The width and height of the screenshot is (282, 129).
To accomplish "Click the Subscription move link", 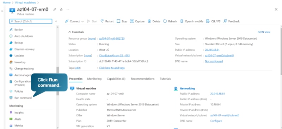I will (88, 55).
